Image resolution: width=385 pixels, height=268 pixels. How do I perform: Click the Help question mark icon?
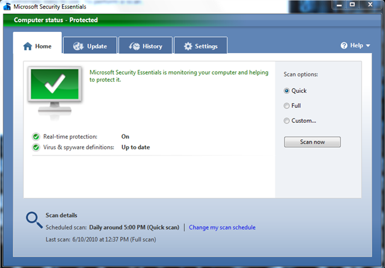point(344,46)
